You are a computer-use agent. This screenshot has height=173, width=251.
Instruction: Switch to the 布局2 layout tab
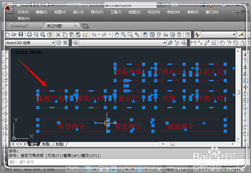click(60, 144)
